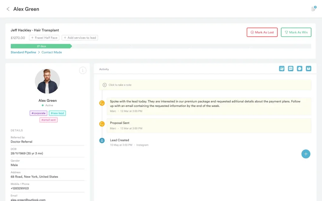Click the 27 days pipeline progress bar
The image size is (322, 201).
[41, 46]
